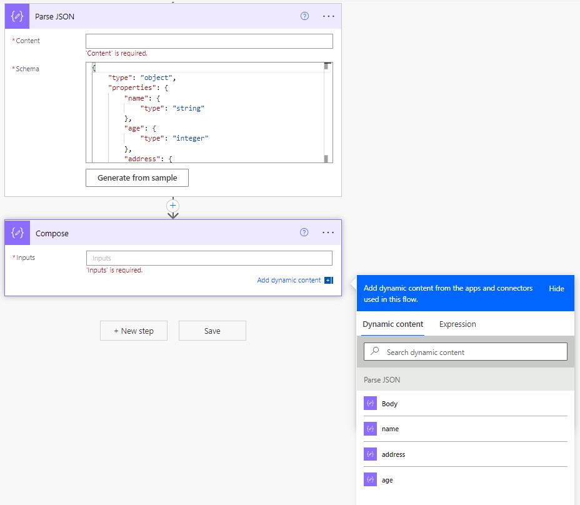Click the "type": "integer" schema line

174,138
